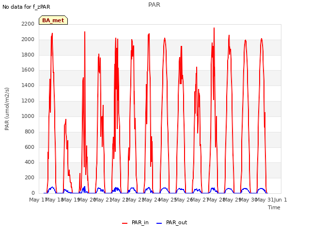Click the PAR_in legend entry
Screen dimensions: 310x232
(136, 222)
